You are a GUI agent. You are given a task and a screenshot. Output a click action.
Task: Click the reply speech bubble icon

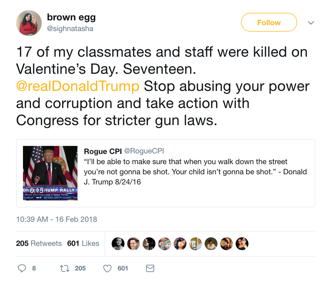tap(22, 268)
